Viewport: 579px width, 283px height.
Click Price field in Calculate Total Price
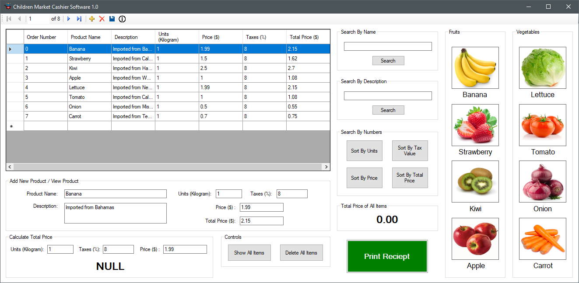[x=185, y=249]
